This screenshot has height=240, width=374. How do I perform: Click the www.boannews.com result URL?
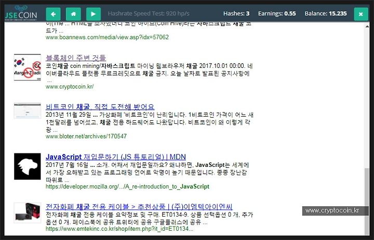[107, 37]
